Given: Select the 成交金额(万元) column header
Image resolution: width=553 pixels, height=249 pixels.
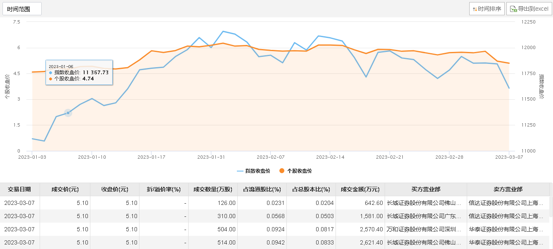Looking at the screenshot, I should 360,189.
